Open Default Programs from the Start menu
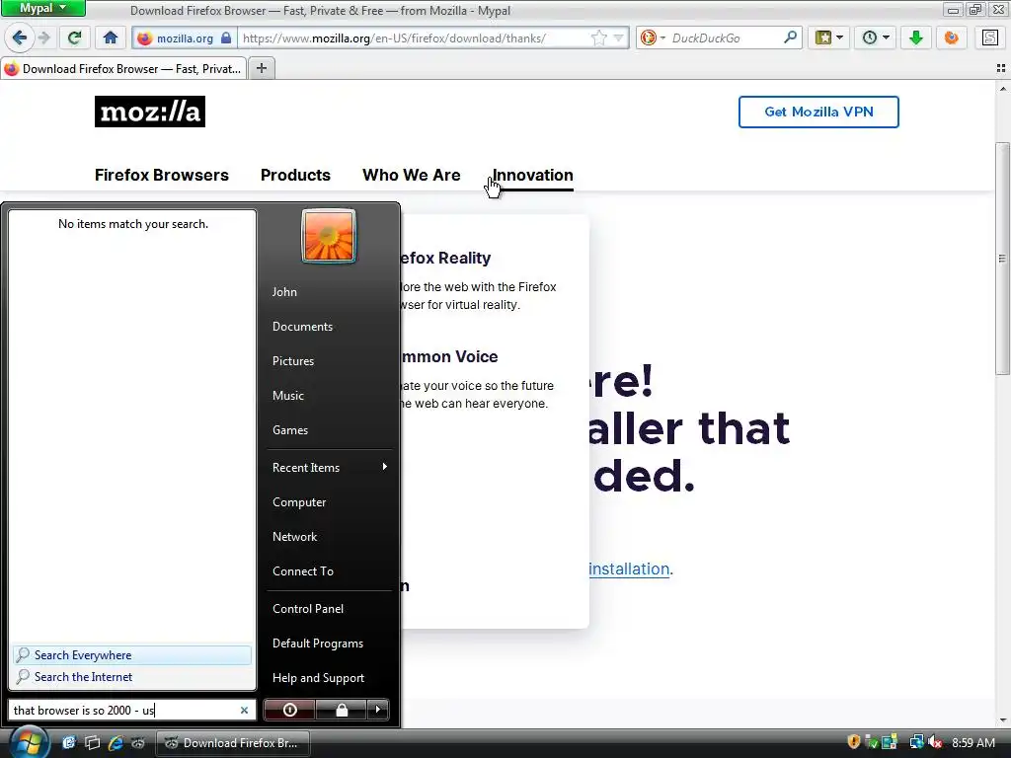Viewport: 1011px width, 758px height. coord(318,644)
